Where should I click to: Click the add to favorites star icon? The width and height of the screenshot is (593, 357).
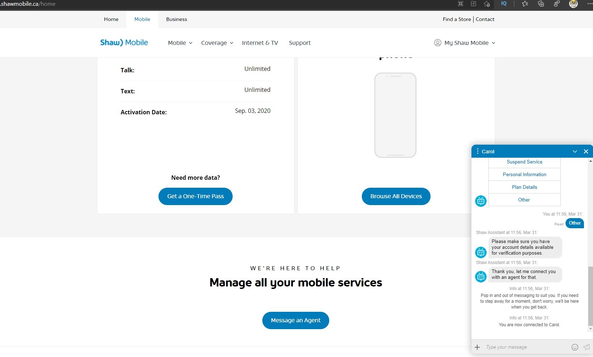coord(487,4)
